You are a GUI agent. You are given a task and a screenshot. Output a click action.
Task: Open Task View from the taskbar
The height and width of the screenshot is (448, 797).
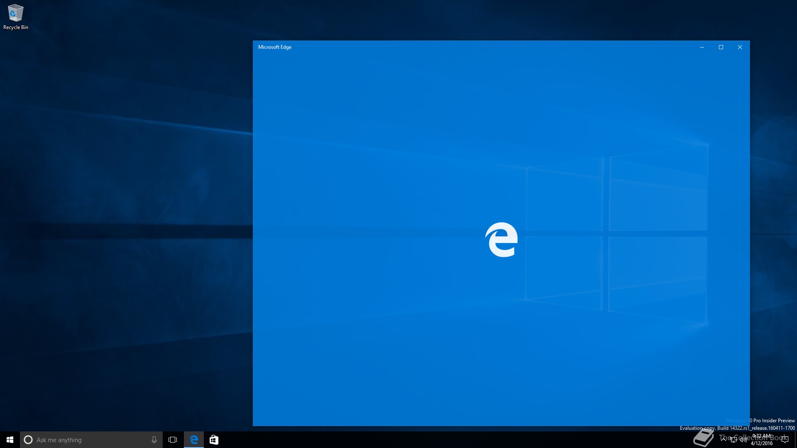pyautogui.click(x=173, y=440)
